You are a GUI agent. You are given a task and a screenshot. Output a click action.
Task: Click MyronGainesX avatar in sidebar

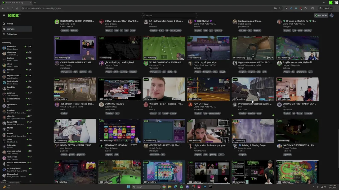(4, 77)
